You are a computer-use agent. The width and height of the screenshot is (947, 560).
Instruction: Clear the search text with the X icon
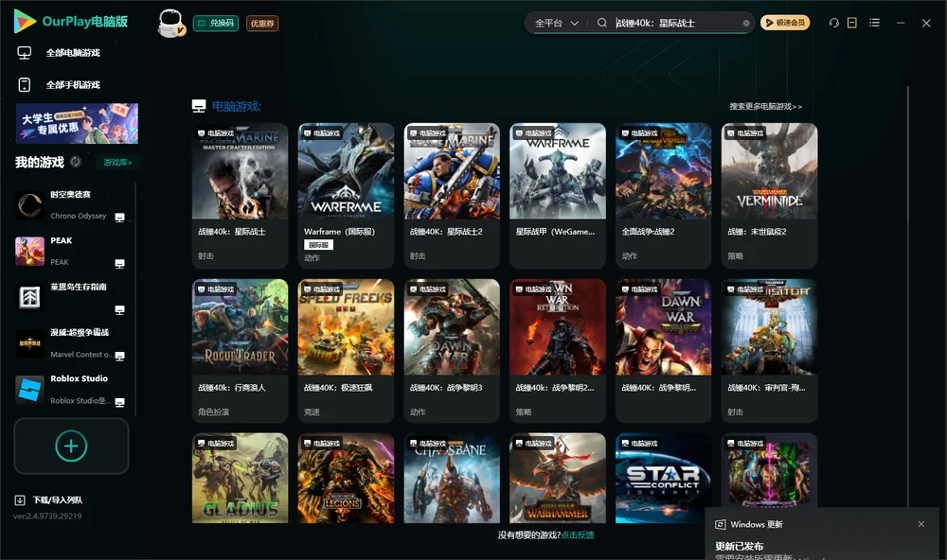(746, 24)
